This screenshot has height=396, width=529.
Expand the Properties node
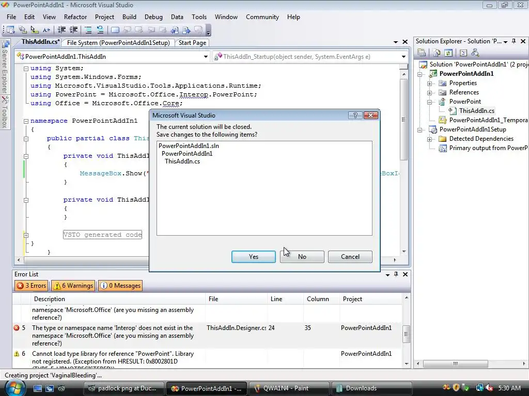pos(429,83)
